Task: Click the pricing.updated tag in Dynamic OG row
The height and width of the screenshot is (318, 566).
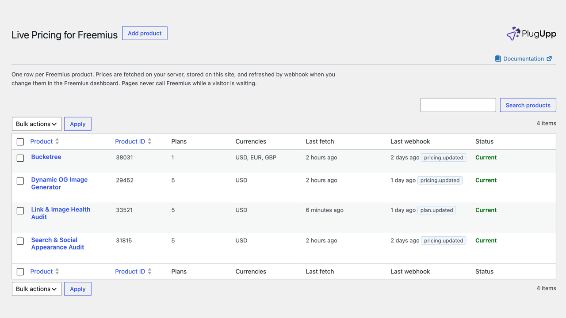Action: coord(440,180)
